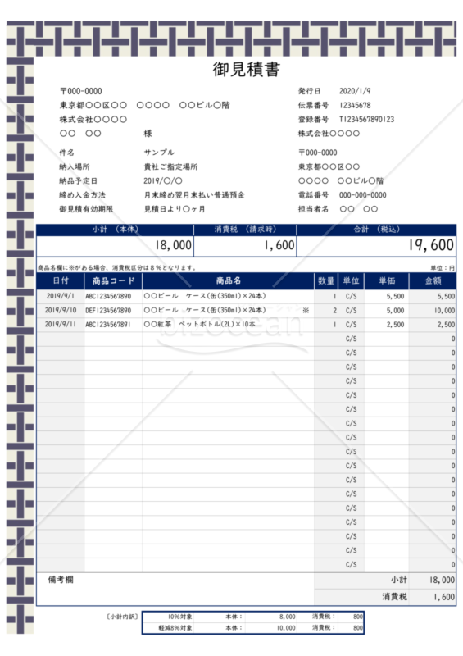Image resolution: width=463 pixels, height=656 pixels.
Task: Click the bottom 小計 label
Action: pyautogui.click(x=398, y=580)
